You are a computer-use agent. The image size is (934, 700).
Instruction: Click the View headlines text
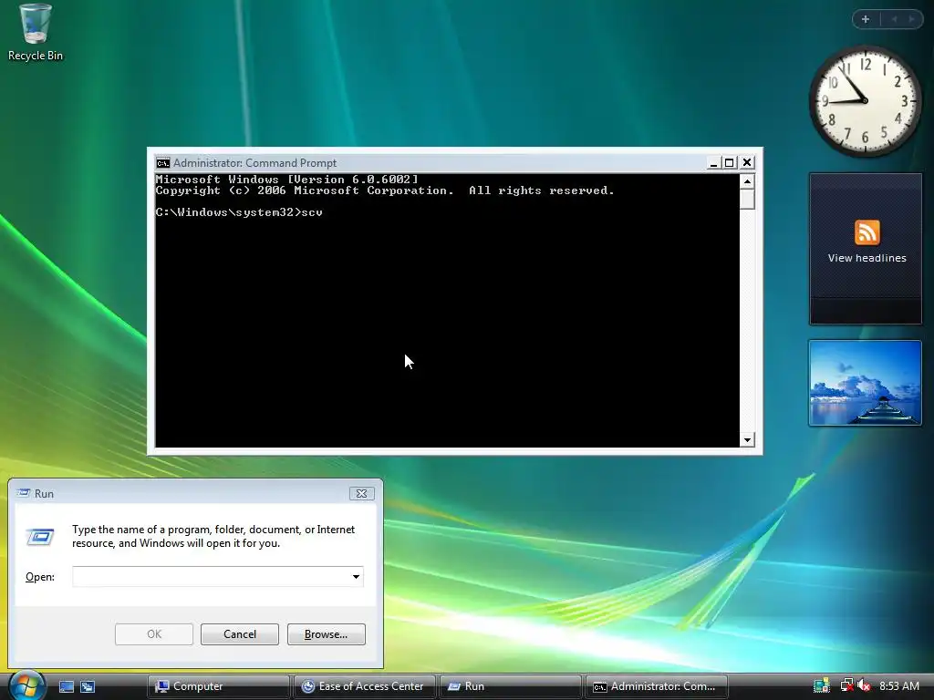point(867,258)
